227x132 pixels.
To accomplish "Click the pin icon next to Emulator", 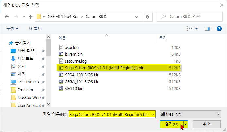I will coord(43,90).
